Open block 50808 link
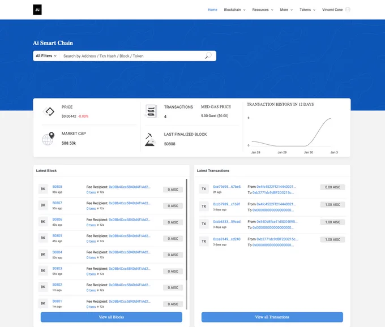The width and height of the screenshot is (385, 327). coord(57,187)
